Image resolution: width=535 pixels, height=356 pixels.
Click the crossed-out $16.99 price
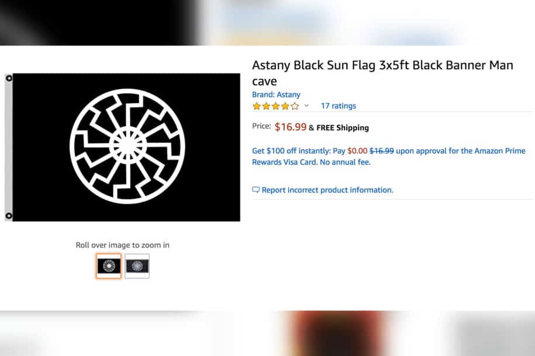382,151
